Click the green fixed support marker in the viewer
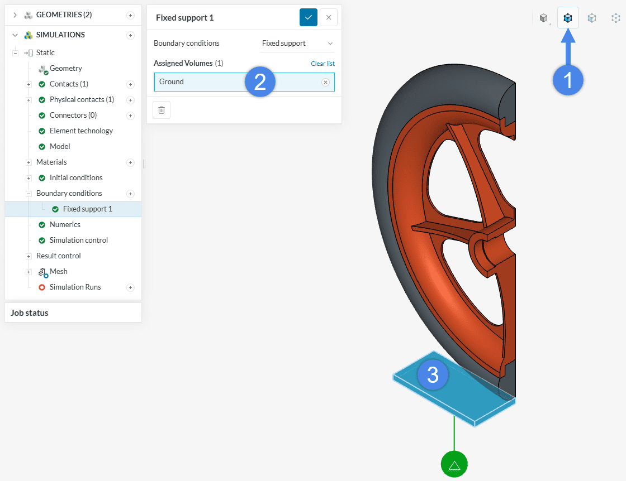Image resolution: width=626 pixels, height=481 pixels. click(x=454, y=464)
